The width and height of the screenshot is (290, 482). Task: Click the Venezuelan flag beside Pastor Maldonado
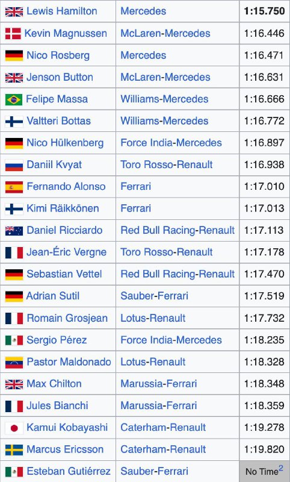click(x=14, y=362)
